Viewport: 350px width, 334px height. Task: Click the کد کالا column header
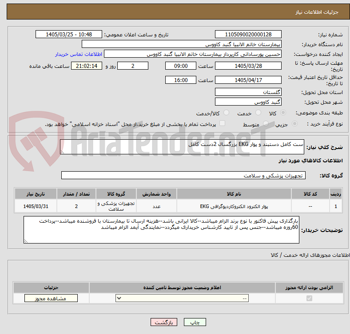310,194
